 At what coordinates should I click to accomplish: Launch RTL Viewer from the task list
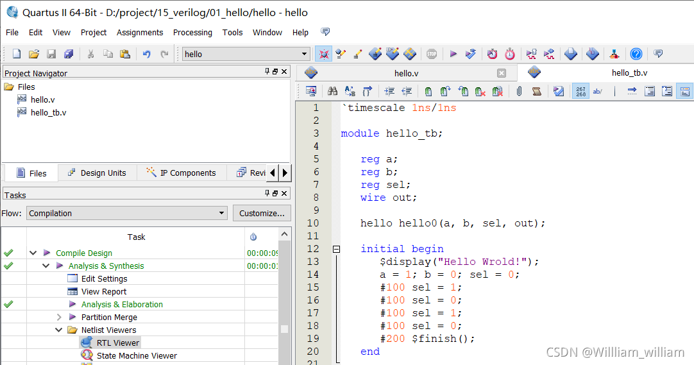[x=110, y=343]
